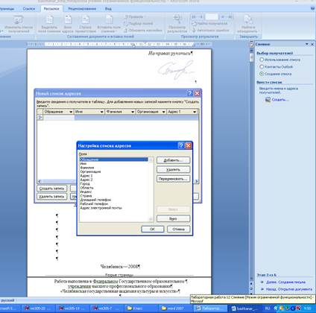Click the Переименовать button

click(173, 179)
